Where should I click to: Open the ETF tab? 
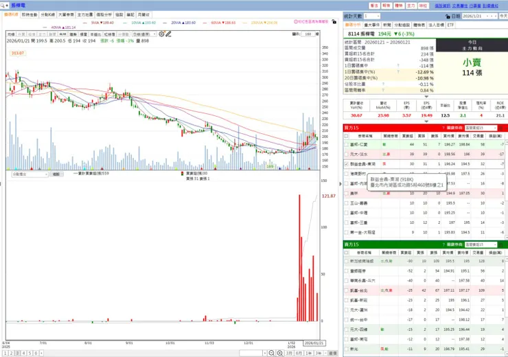pos(450,25)
